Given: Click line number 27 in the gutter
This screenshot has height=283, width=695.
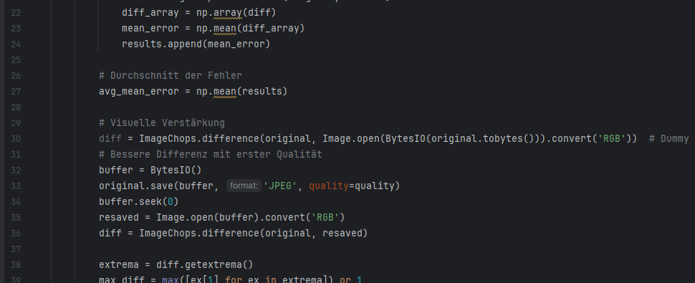Looking at the screenshot, I should [15, 91].
